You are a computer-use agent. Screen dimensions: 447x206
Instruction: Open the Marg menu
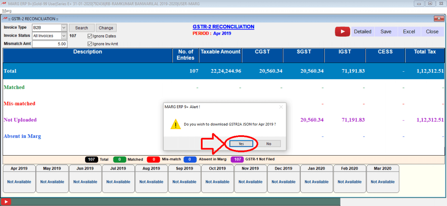(7, 11)
